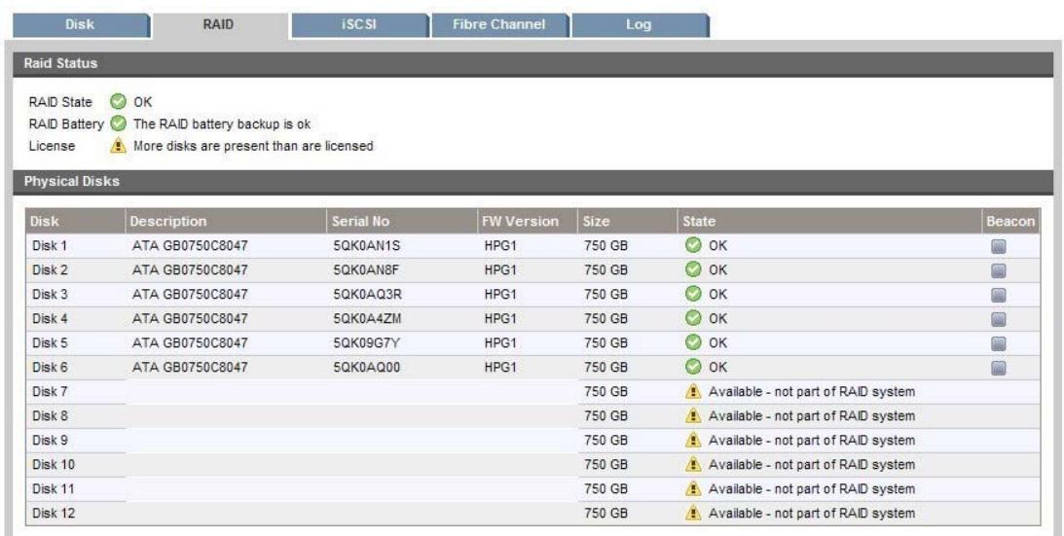The width and height of the screenshot is (1064, 536).
Task: Enable beacon for Disk 4
Action: coord(998,320)
